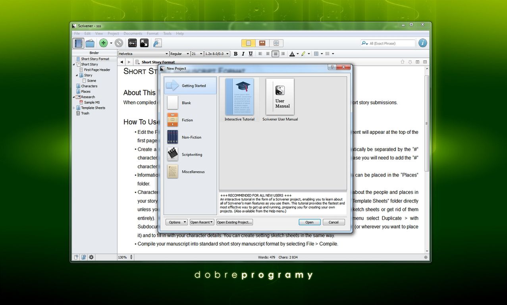Navigate forward in editor history
Screen dimensions: 507x305
[x=129, y=62]
